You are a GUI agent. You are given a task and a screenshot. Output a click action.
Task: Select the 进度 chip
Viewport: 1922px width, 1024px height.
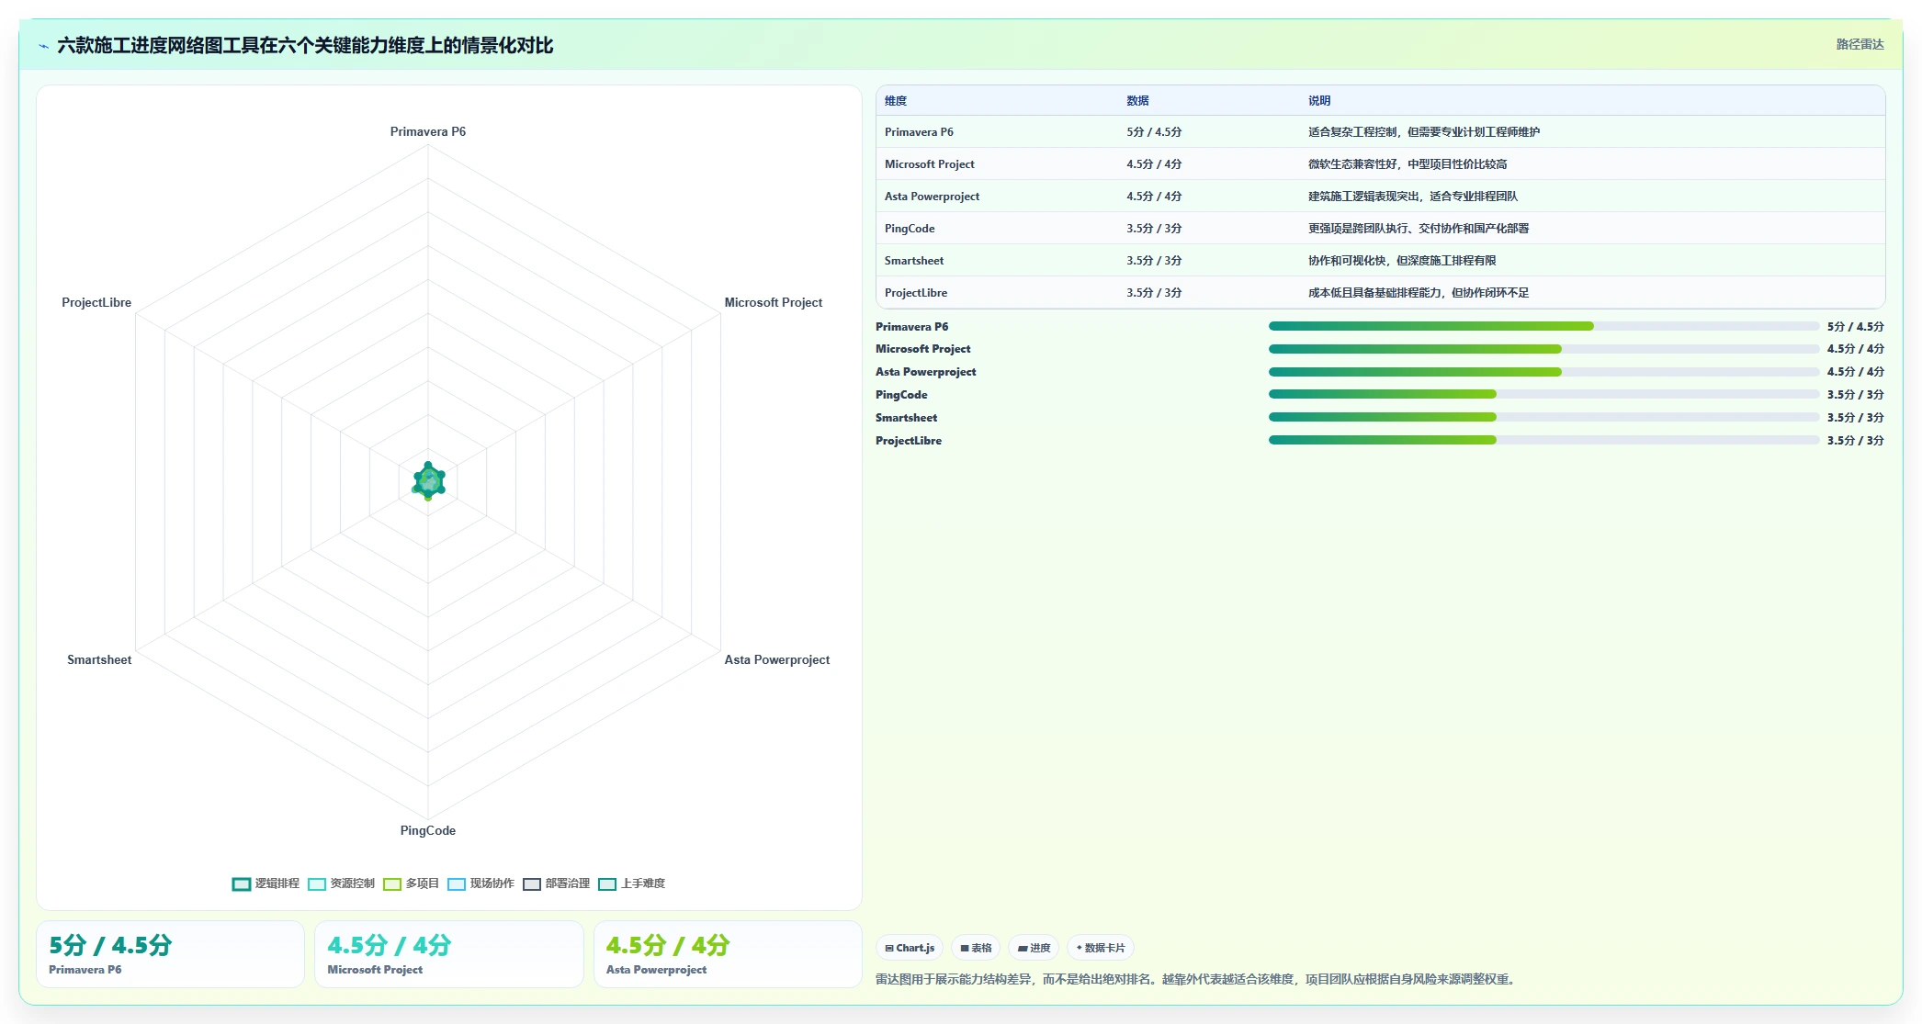[1034, 948]
